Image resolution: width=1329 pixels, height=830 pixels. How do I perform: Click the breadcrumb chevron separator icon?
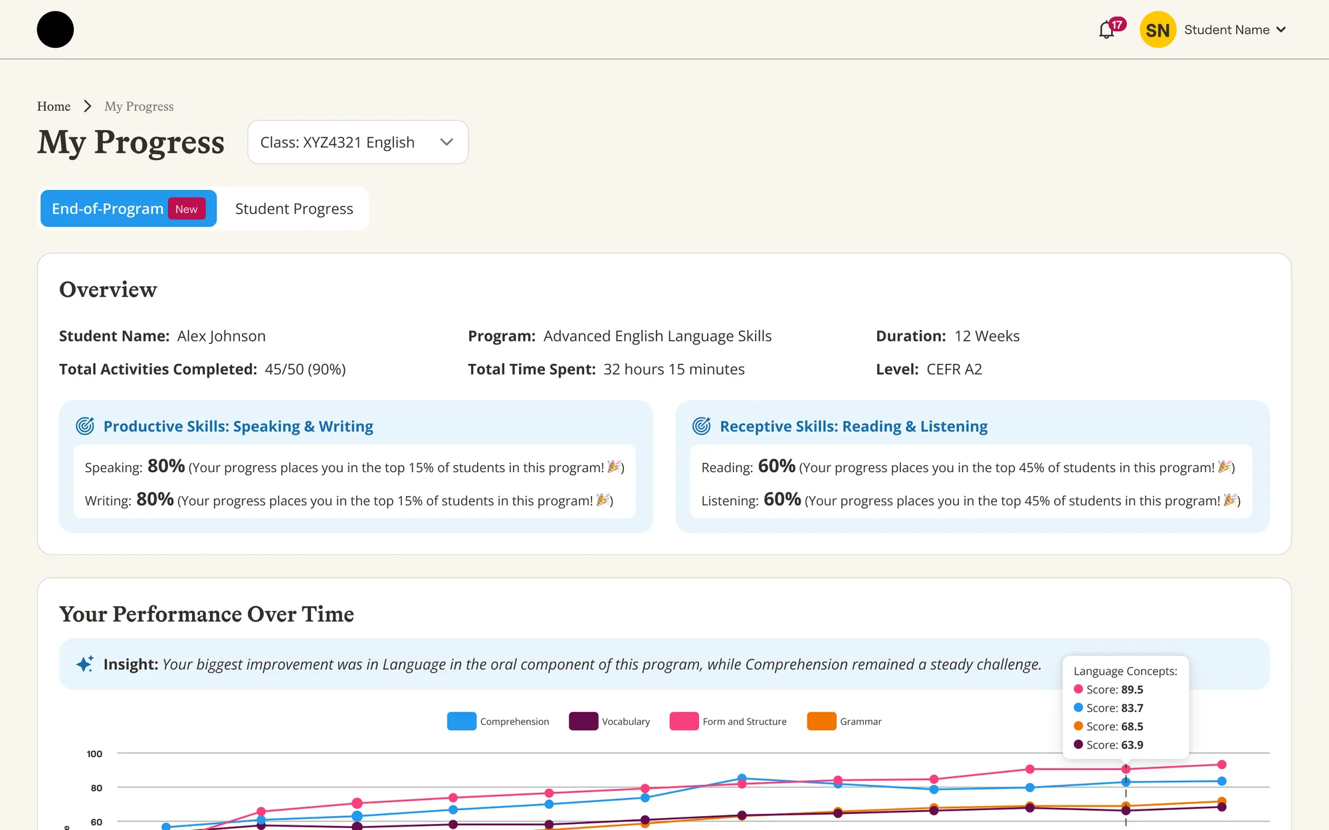click(87, 106)
